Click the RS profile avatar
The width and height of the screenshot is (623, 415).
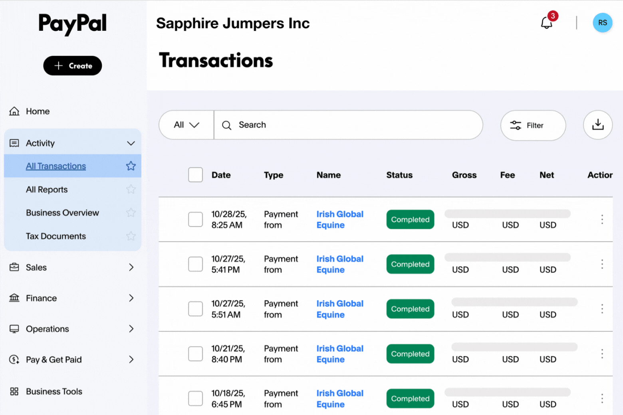point(602,23)
